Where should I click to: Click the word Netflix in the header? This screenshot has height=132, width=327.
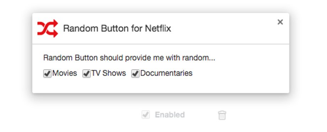158,28
